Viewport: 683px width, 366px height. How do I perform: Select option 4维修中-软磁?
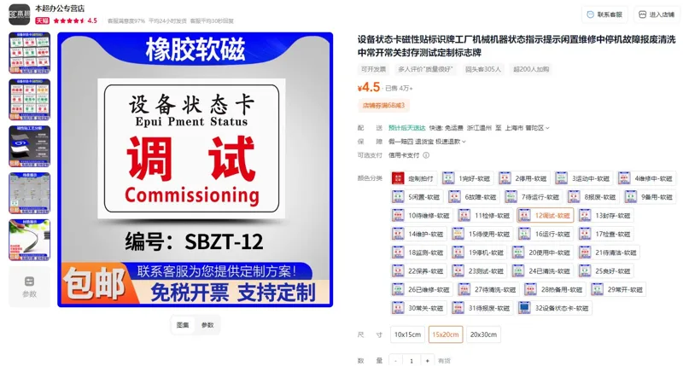(x=647, y=178)
